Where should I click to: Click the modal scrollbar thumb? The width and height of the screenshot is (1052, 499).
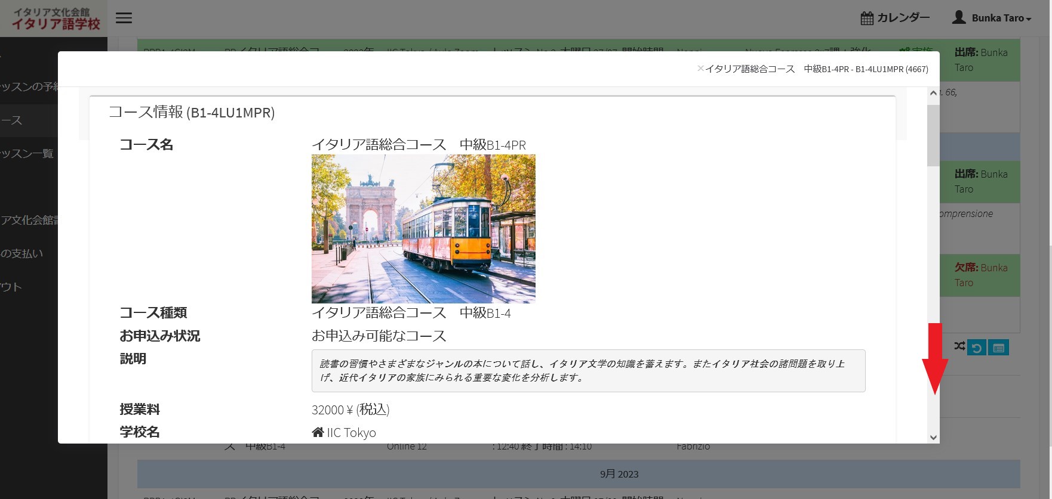pos(933,135)
